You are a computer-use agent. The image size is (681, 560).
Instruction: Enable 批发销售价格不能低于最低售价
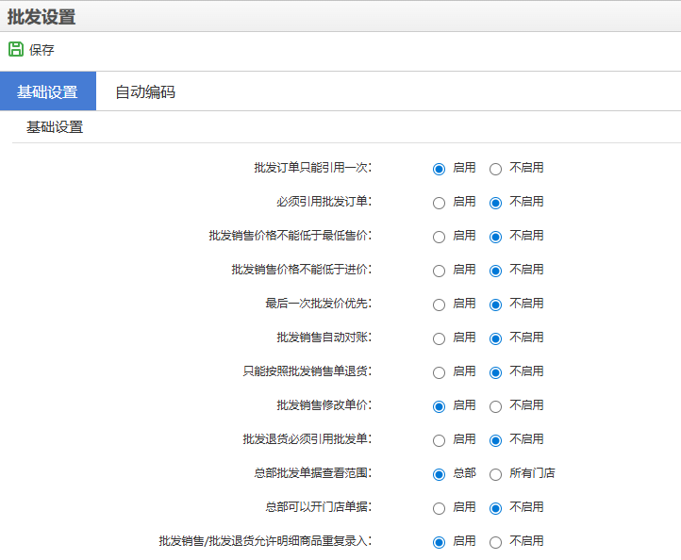coord(439,237)
